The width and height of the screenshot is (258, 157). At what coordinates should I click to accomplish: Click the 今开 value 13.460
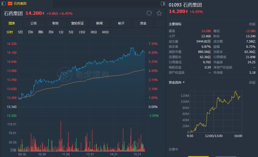206,36
